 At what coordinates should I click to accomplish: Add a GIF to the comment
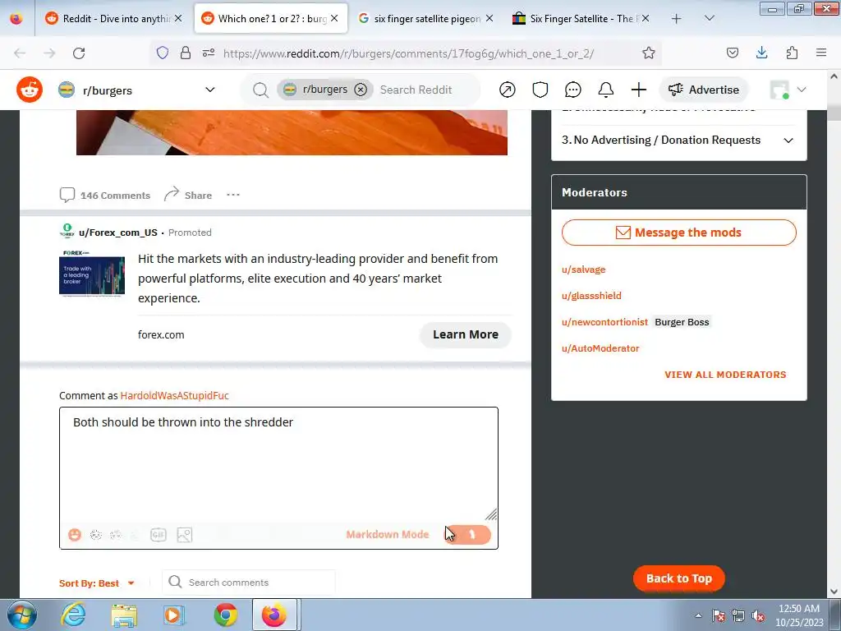pyautogui.click(x=159, y=534)
